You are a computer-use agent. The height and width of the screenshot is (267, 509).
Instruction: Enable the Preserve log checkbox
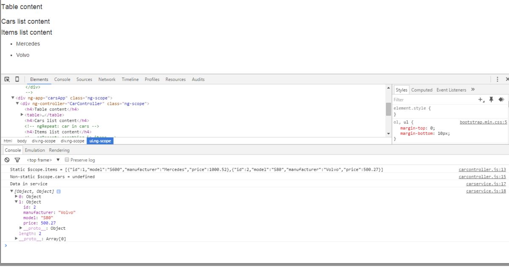click(67, 160)
